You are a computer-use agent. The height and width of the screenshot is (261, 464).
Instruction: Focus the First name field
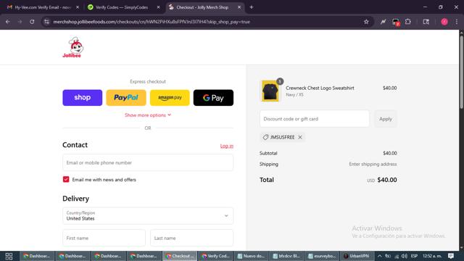click(104, 238)
